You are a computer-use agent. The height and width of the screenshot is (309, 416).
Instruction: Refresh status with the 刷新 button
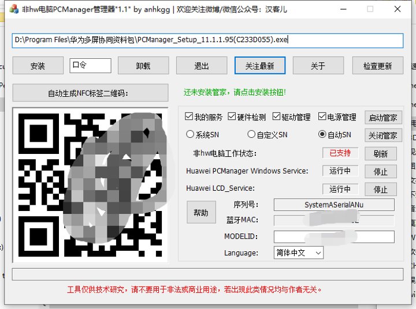coord(381,153)
